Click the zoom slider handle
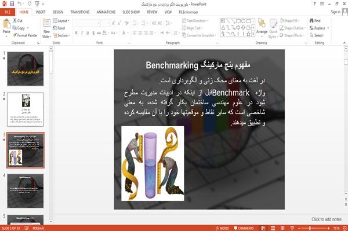 tap(310, 228)
